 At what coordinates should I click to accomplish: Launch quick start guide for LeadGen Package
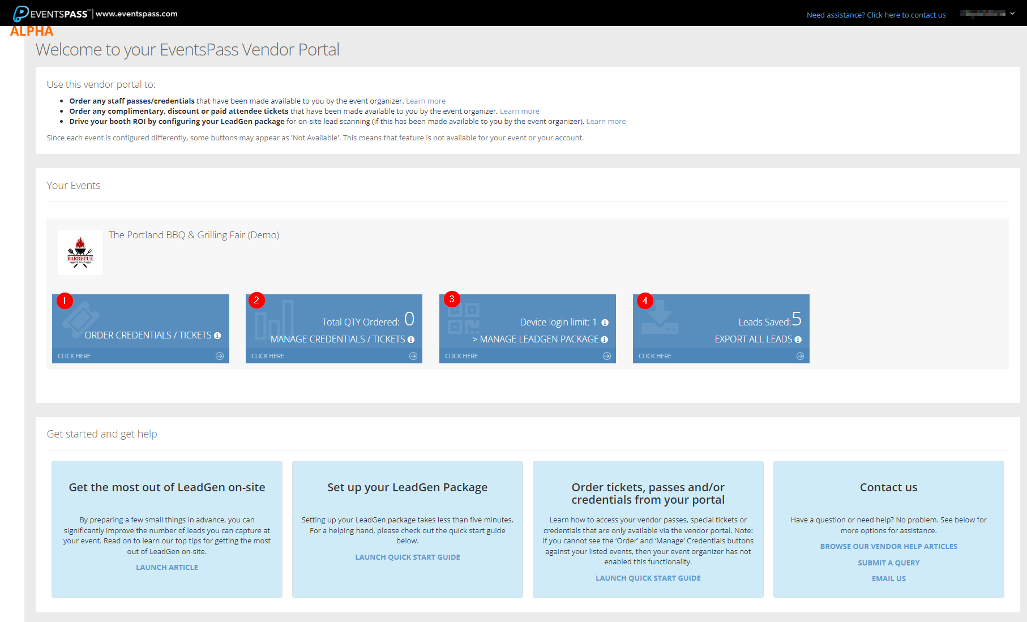point(408,557)
